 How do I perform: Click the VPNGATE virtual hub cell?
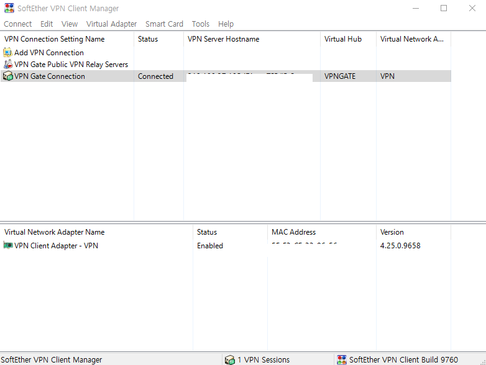click(340, 76)
